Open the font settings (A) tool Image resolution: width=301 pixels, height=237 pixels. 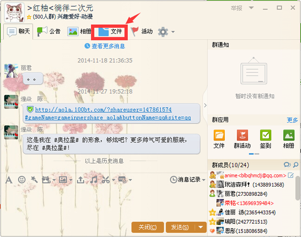point(9,180)
